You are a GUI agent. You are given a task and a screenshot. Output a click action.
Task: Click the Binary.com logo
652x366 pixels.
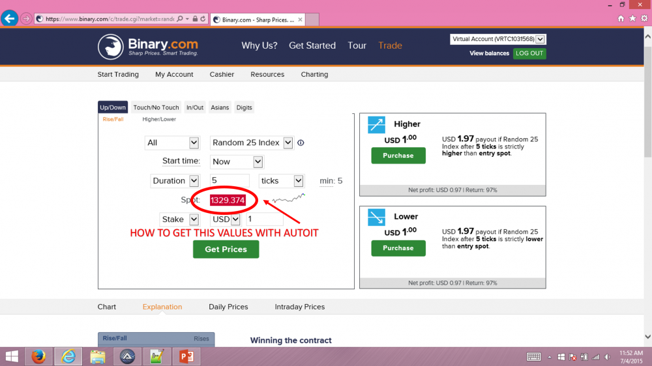[148, 46]
